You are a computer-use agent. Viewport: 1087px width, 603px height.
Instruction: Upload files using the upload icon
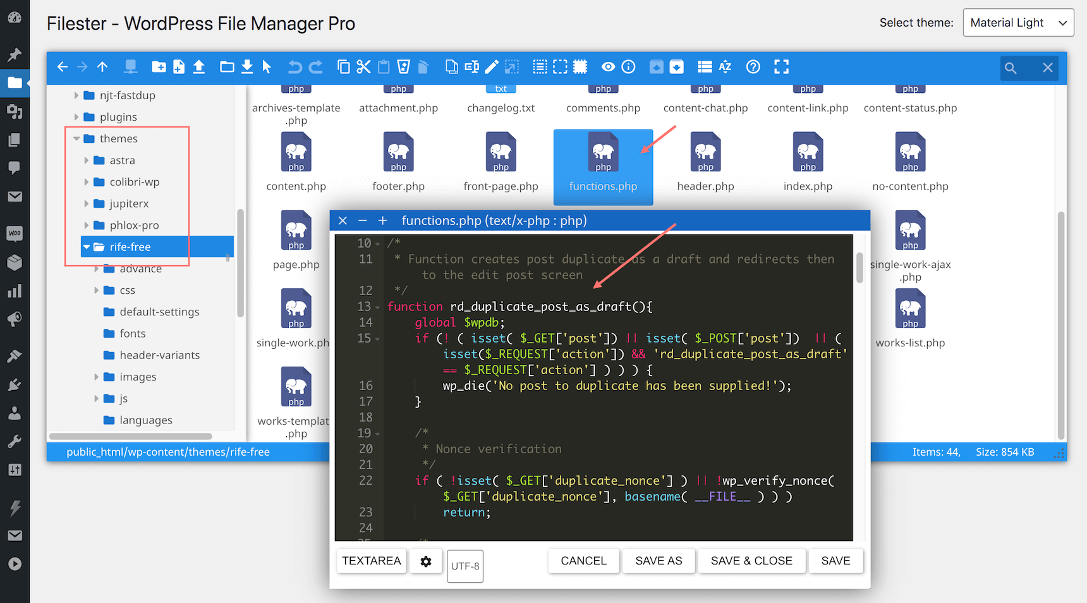(x=199, y=67)
